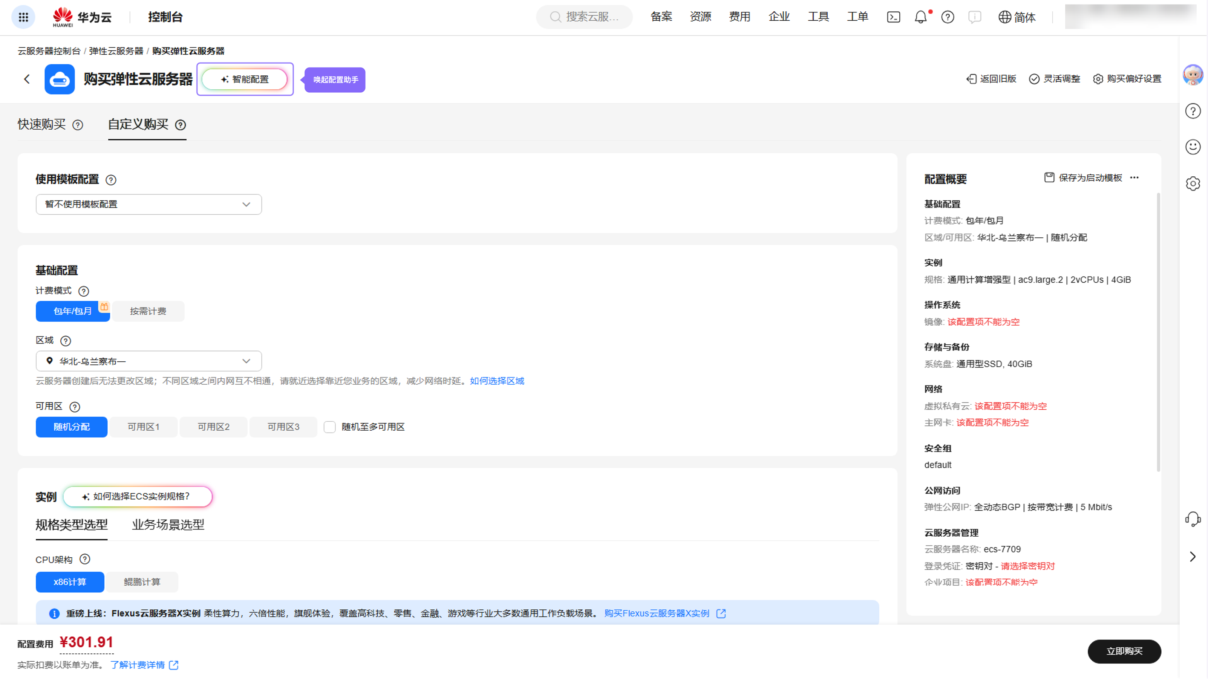This screenshot has width=1208, height=679.
Task: Open the 业务场景选型 tab
Action: pyautogui.click(x=168, y=525)
